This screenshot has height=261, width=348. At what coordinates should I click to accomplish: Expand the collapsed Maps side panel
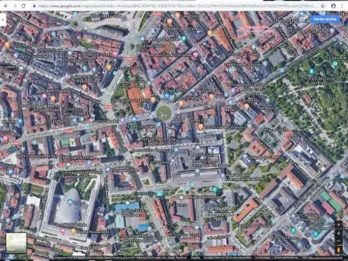[2, 20]
